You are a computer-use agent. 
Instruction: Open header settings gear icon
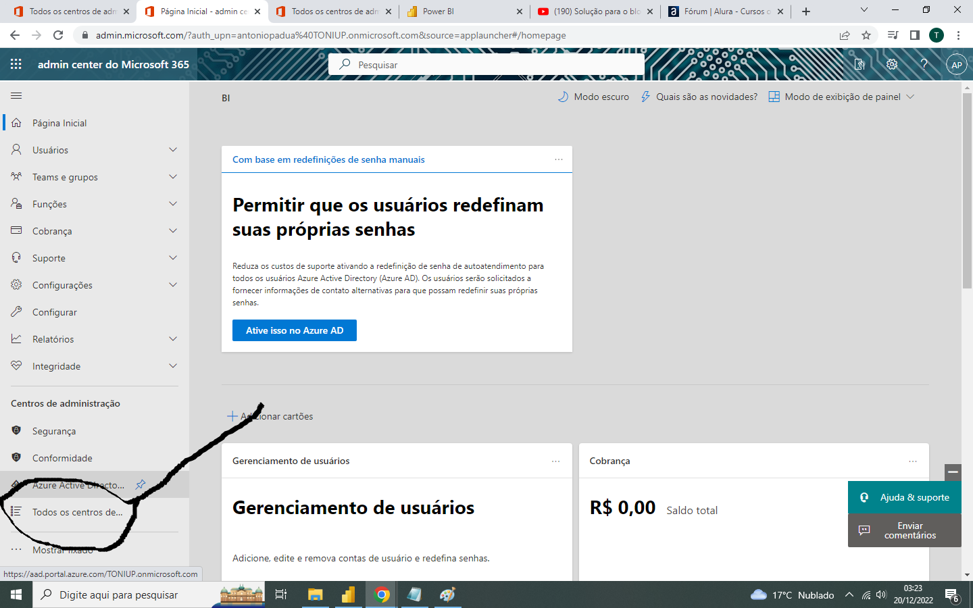(x=892, y=64)
